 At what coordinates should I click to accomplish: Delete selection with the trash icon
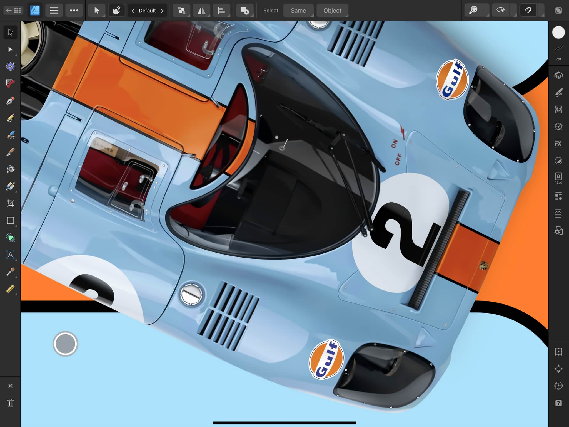10,403
